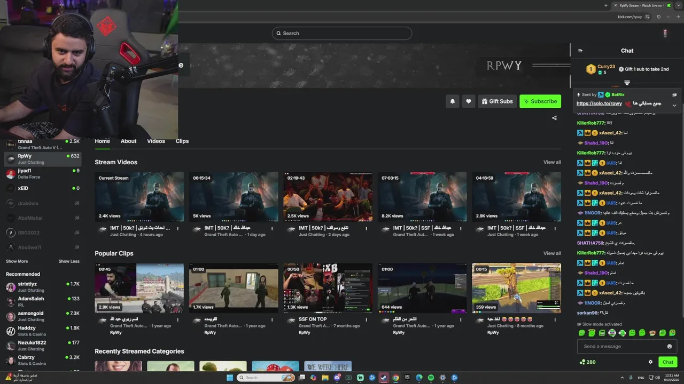Open AdamSaleh IRL channel
This screenshot has width=684, height=384.
pyautogui.click(x=43, y=302)
